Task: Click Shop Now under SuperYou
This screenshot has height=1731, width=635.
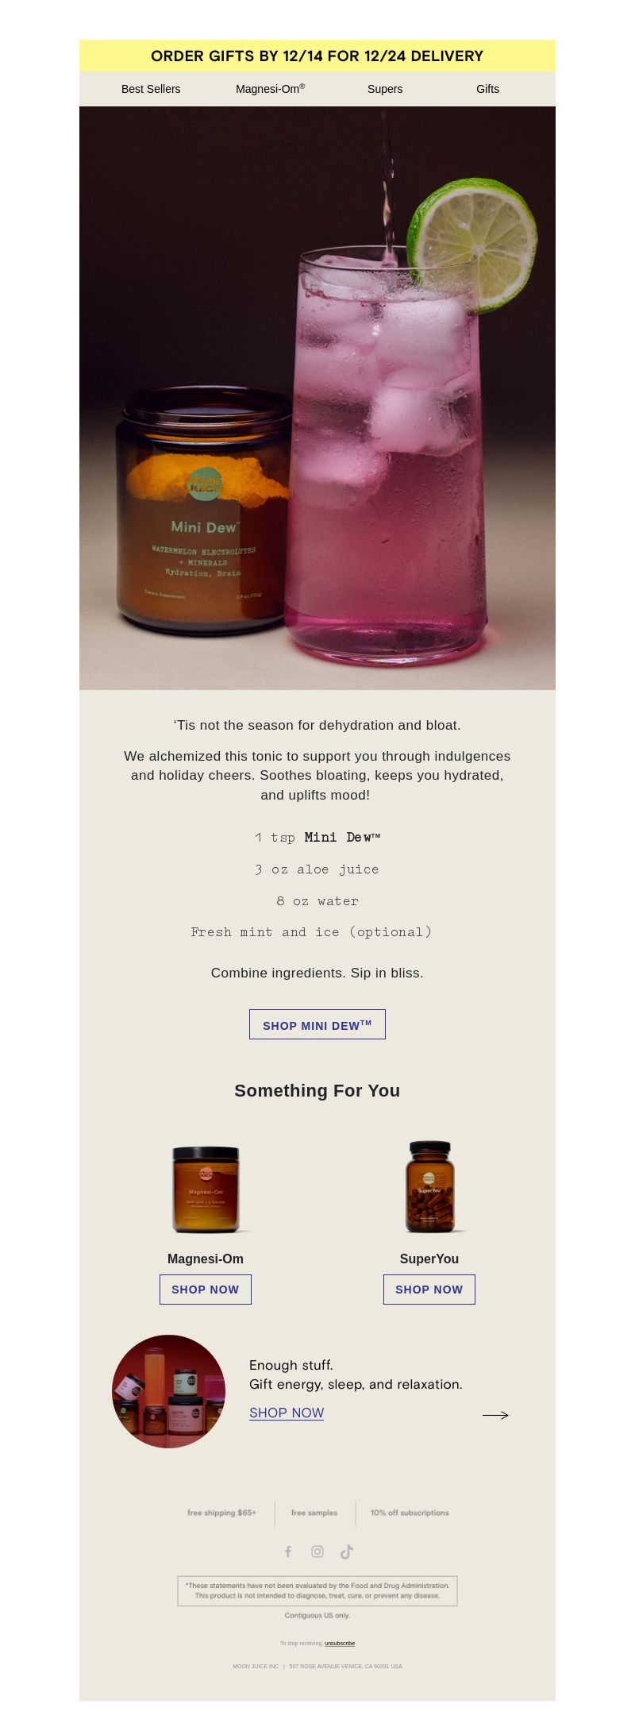Action: (429, 1289)
